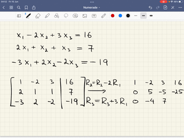Open the Numerade title dropdown

[92, 8]
